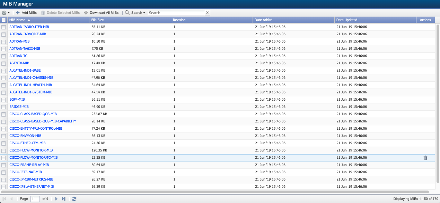Open the CISCO-CLASS-BASED-QOS-MIB-CAPABILITY link
The width and height of the screenshot is (440, 203).
coord(43,121)
